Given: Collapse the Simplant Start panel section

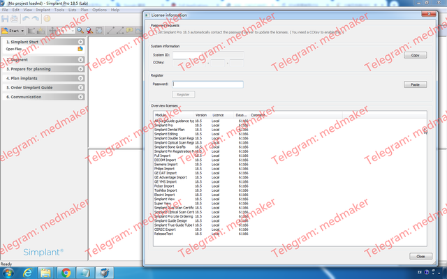Looking at the screenshot, I should tap(80, 42).
